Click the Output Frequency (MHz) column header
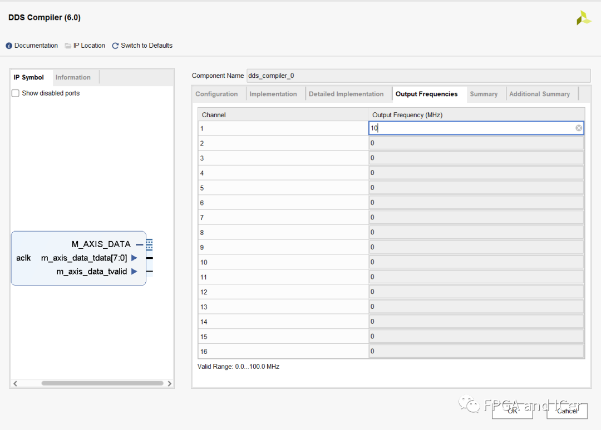This screenshot has width=601, height=430. pos(476,115)
